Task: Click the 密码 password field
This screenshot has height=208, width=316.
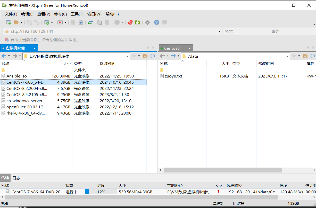Action: (293, 31)
